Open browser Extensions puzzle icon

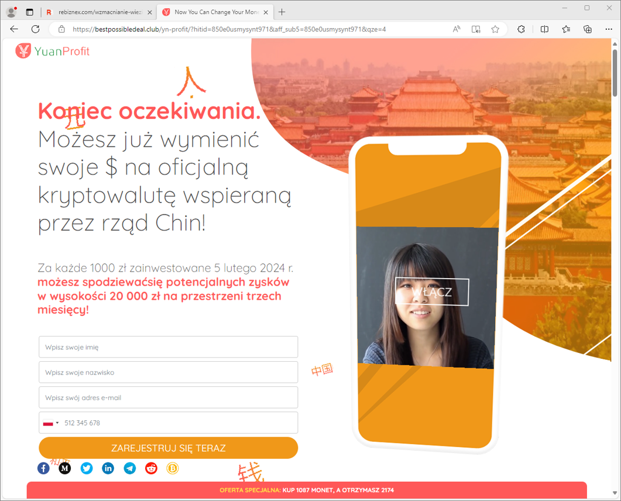tap(521, 29)
